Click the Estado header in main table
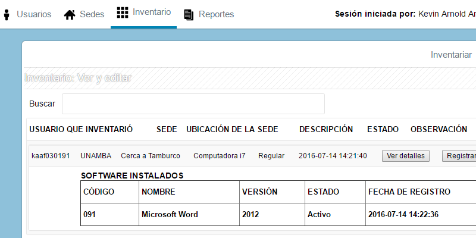The height and width of the screenshot is (238, 476). [x=383, y=129]
